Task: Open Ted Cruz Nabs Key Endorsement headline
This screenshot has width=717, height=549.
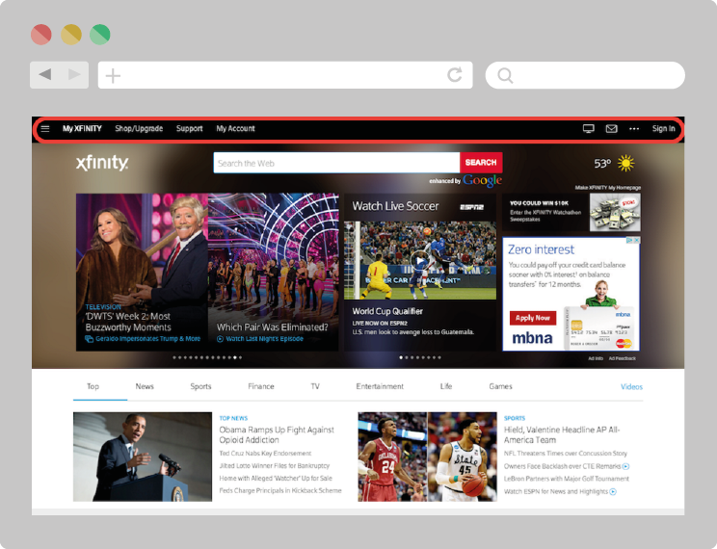Action: (x=265, y=454)
